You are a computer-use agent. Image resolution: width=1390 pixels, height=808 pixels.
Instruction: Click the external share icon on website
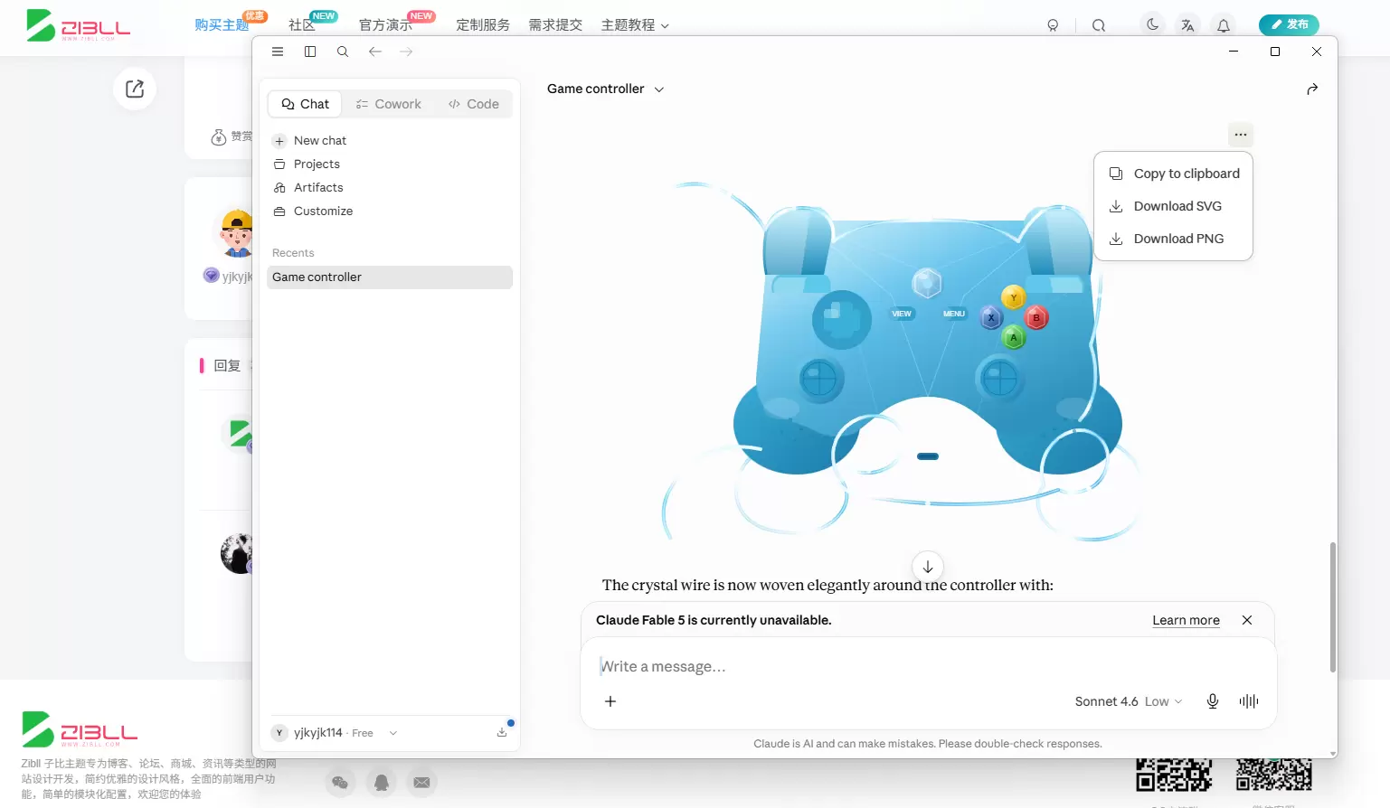click(135, 89)
